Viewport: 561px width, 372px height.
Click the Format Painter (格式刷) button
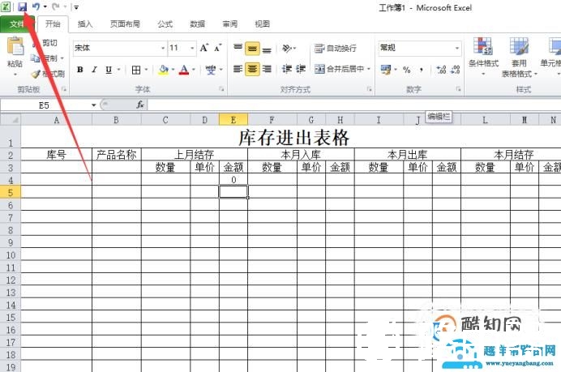point(48,74)
